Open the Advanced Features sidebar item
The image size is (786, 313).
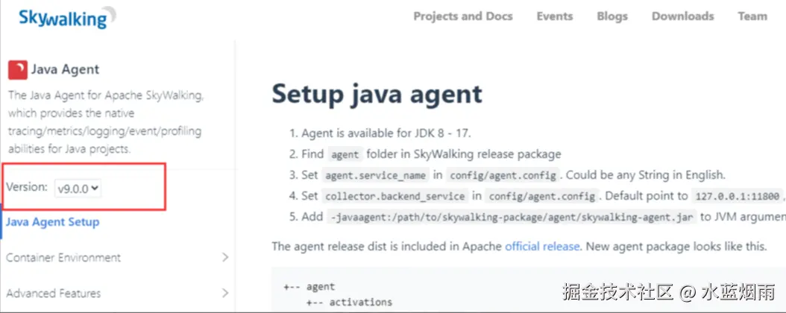(x=54, y=293)
